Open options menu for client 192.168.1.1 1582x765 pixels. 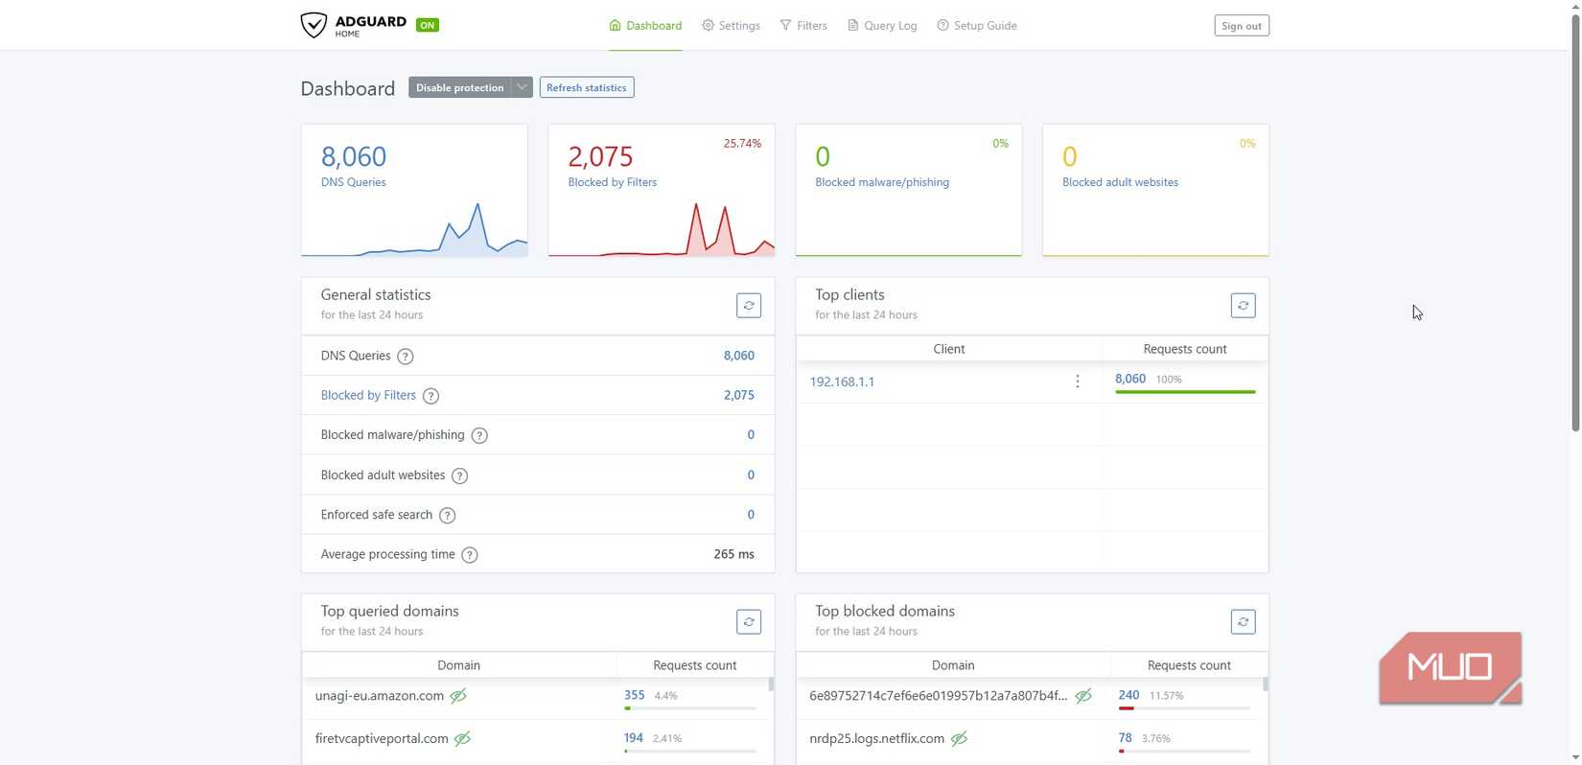1078,382
